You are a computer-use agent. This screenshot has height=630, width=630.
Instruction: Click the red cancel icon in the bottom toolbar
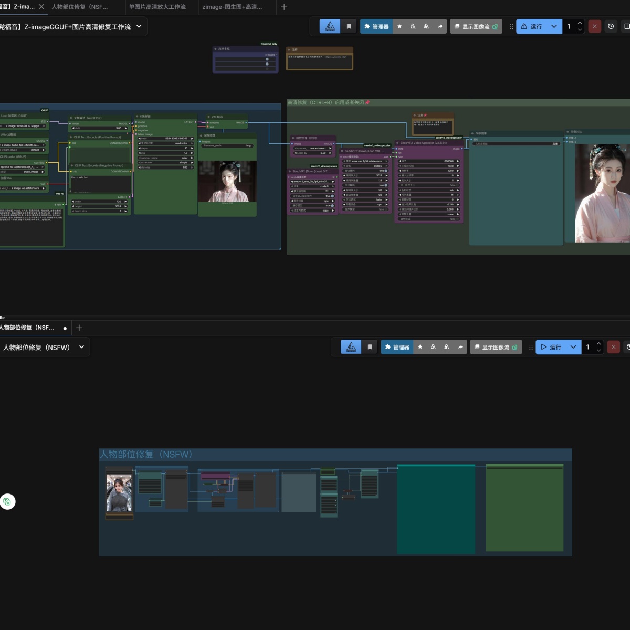(613, 347)
